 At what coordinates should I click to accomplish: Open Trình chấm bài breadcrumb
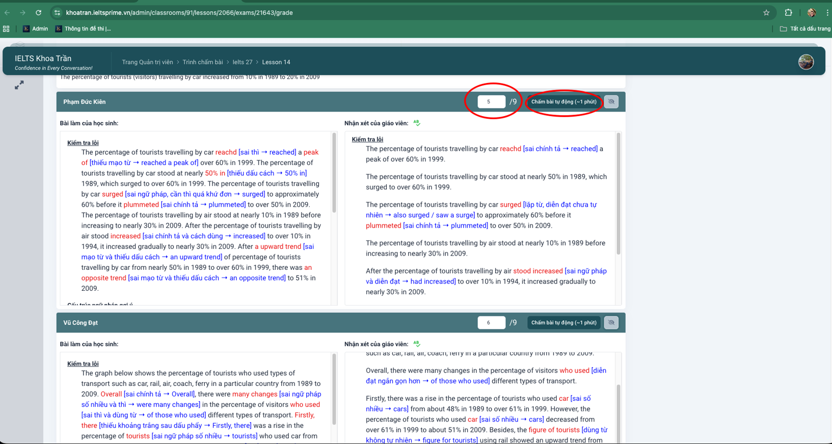pyautogui.click(x=203, y=62)
